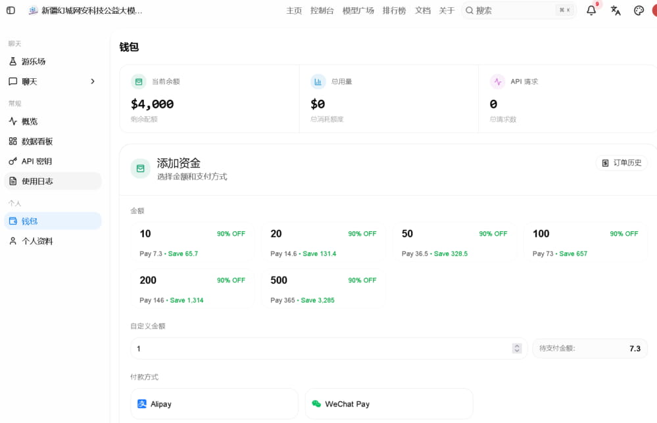
Task: Click the 自定义金额 input field
Action: pyautogui.click(x=329, y=349)
